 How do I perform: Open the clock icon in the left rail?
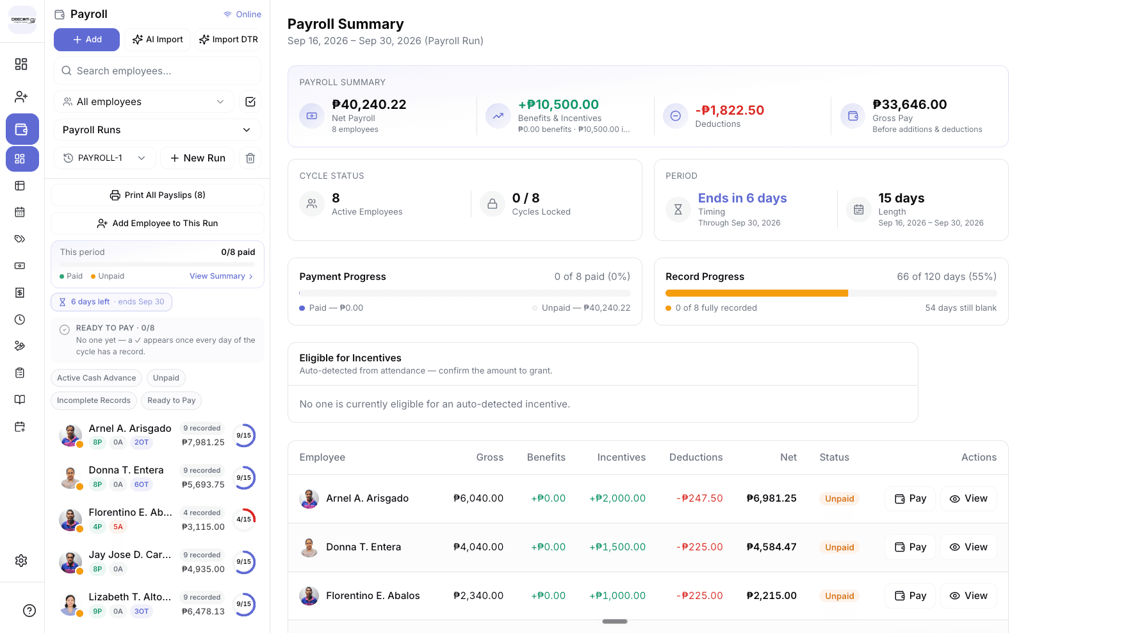tap(20, 320)
